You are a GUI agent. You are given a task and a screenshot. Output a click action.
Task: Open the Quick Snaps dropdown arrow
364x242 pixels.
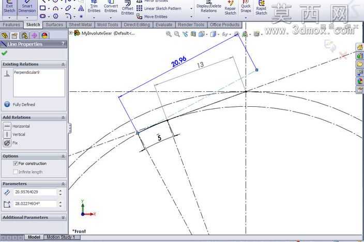246,18
